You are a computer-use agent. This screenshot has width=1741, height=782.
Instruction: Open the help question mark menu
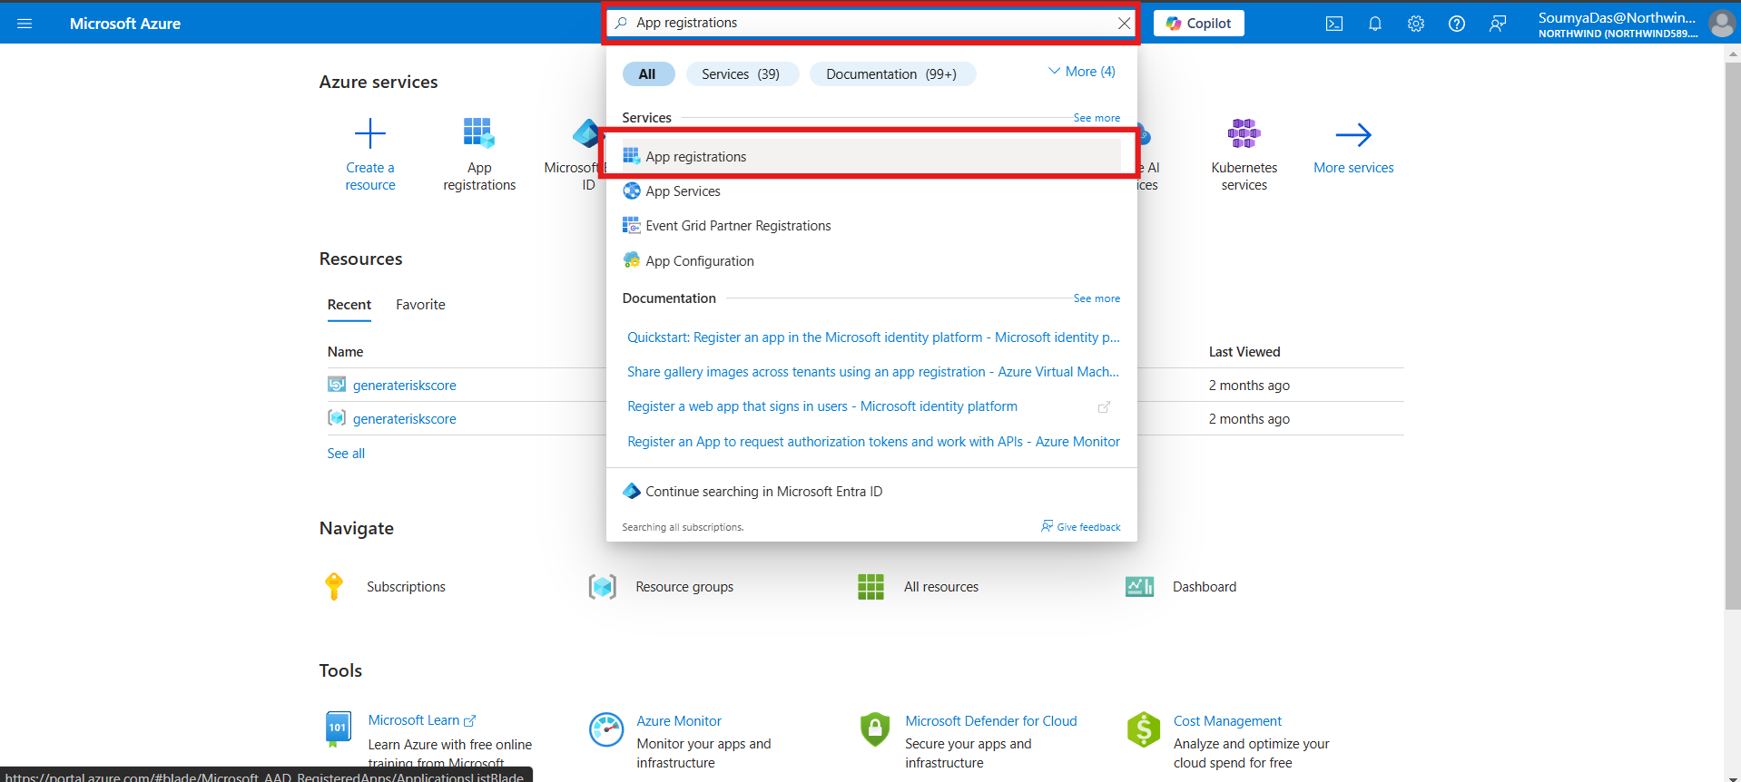1456,24
